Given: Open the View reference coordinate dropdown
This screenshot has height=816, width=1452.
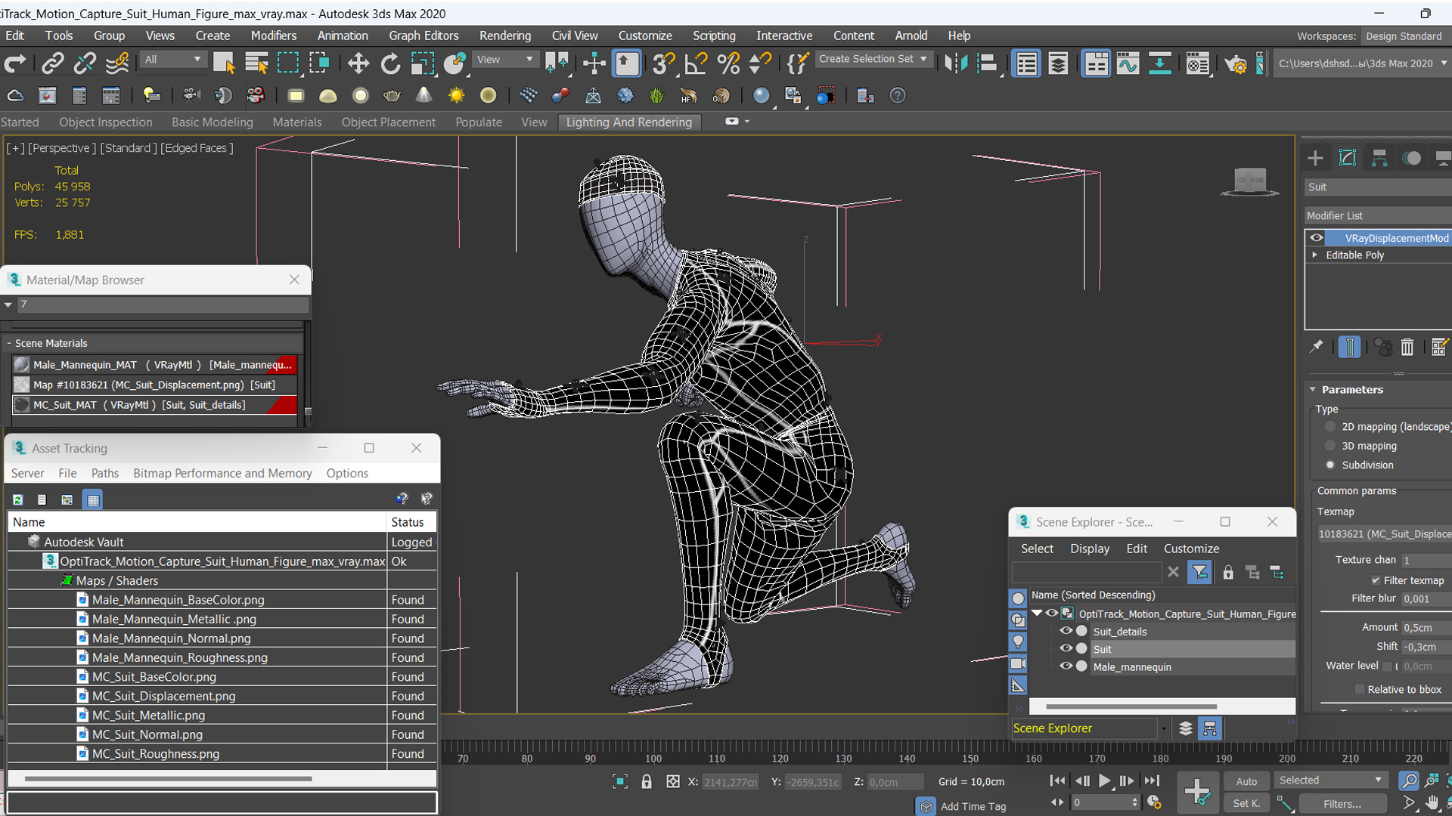Looking at the screenshot, I should point(504,60).
